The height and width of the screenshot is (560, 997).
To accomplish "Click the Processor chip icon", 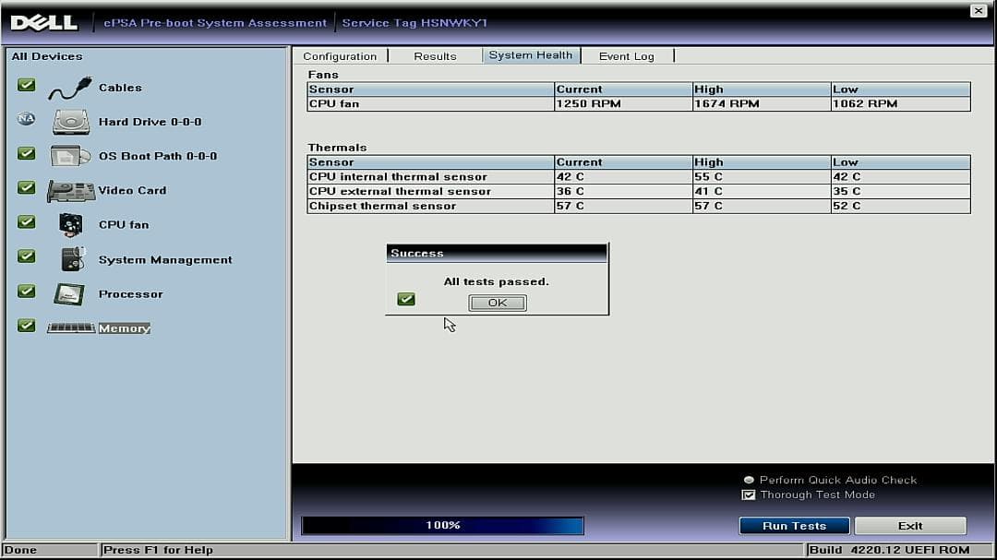I will pos(69,294).
